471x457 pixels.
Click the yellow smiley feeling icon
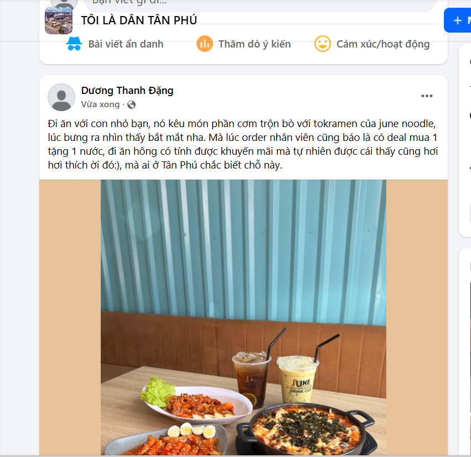(323, 44)
